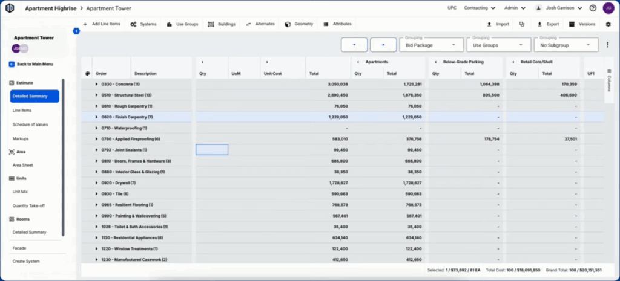This screenshot has width=620, height=281.
Task: Open the Versions panel
Action: click(582, 24)
